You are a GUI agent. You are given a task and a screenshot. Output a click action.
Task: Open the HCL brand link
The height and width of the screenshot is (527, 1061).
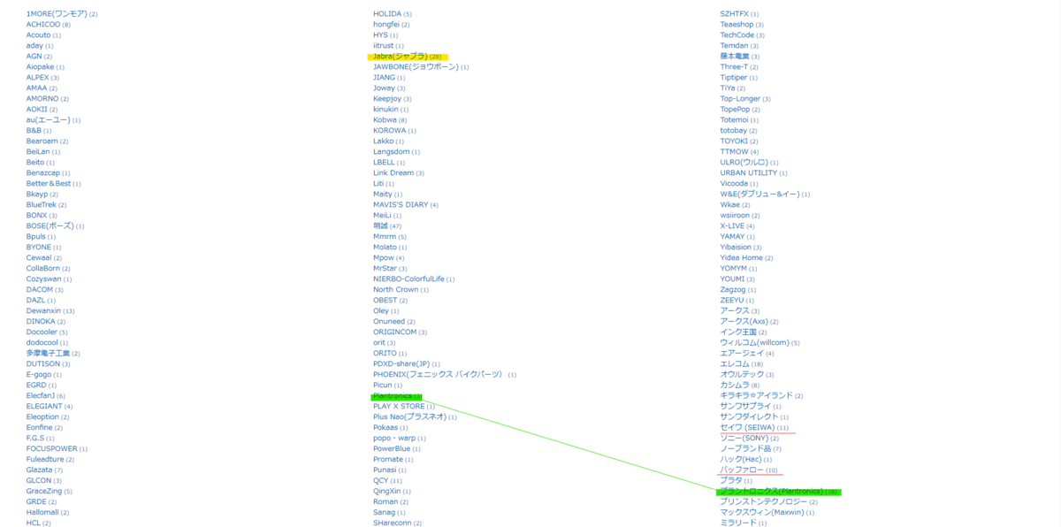click(x=34, y=523)
